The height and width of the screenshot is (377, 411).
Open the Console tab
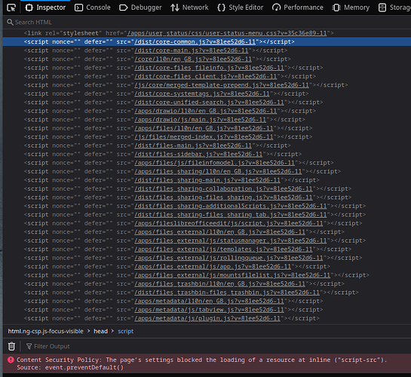pyautogui.click(x=93, y=8)
